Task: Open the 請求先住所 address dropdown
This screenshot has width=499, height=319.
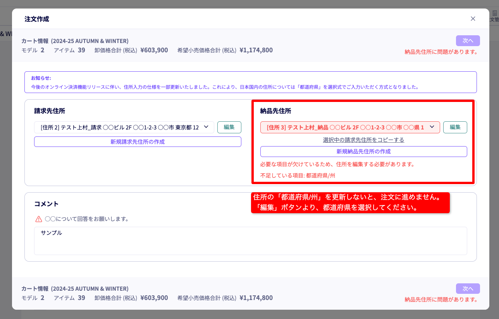Action: pos(124,127)
